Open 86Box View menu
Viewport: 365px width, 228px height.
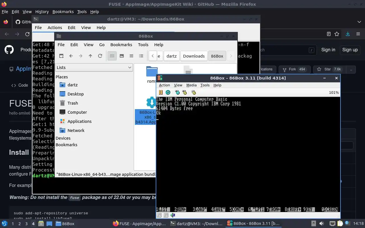coord(178,85)
